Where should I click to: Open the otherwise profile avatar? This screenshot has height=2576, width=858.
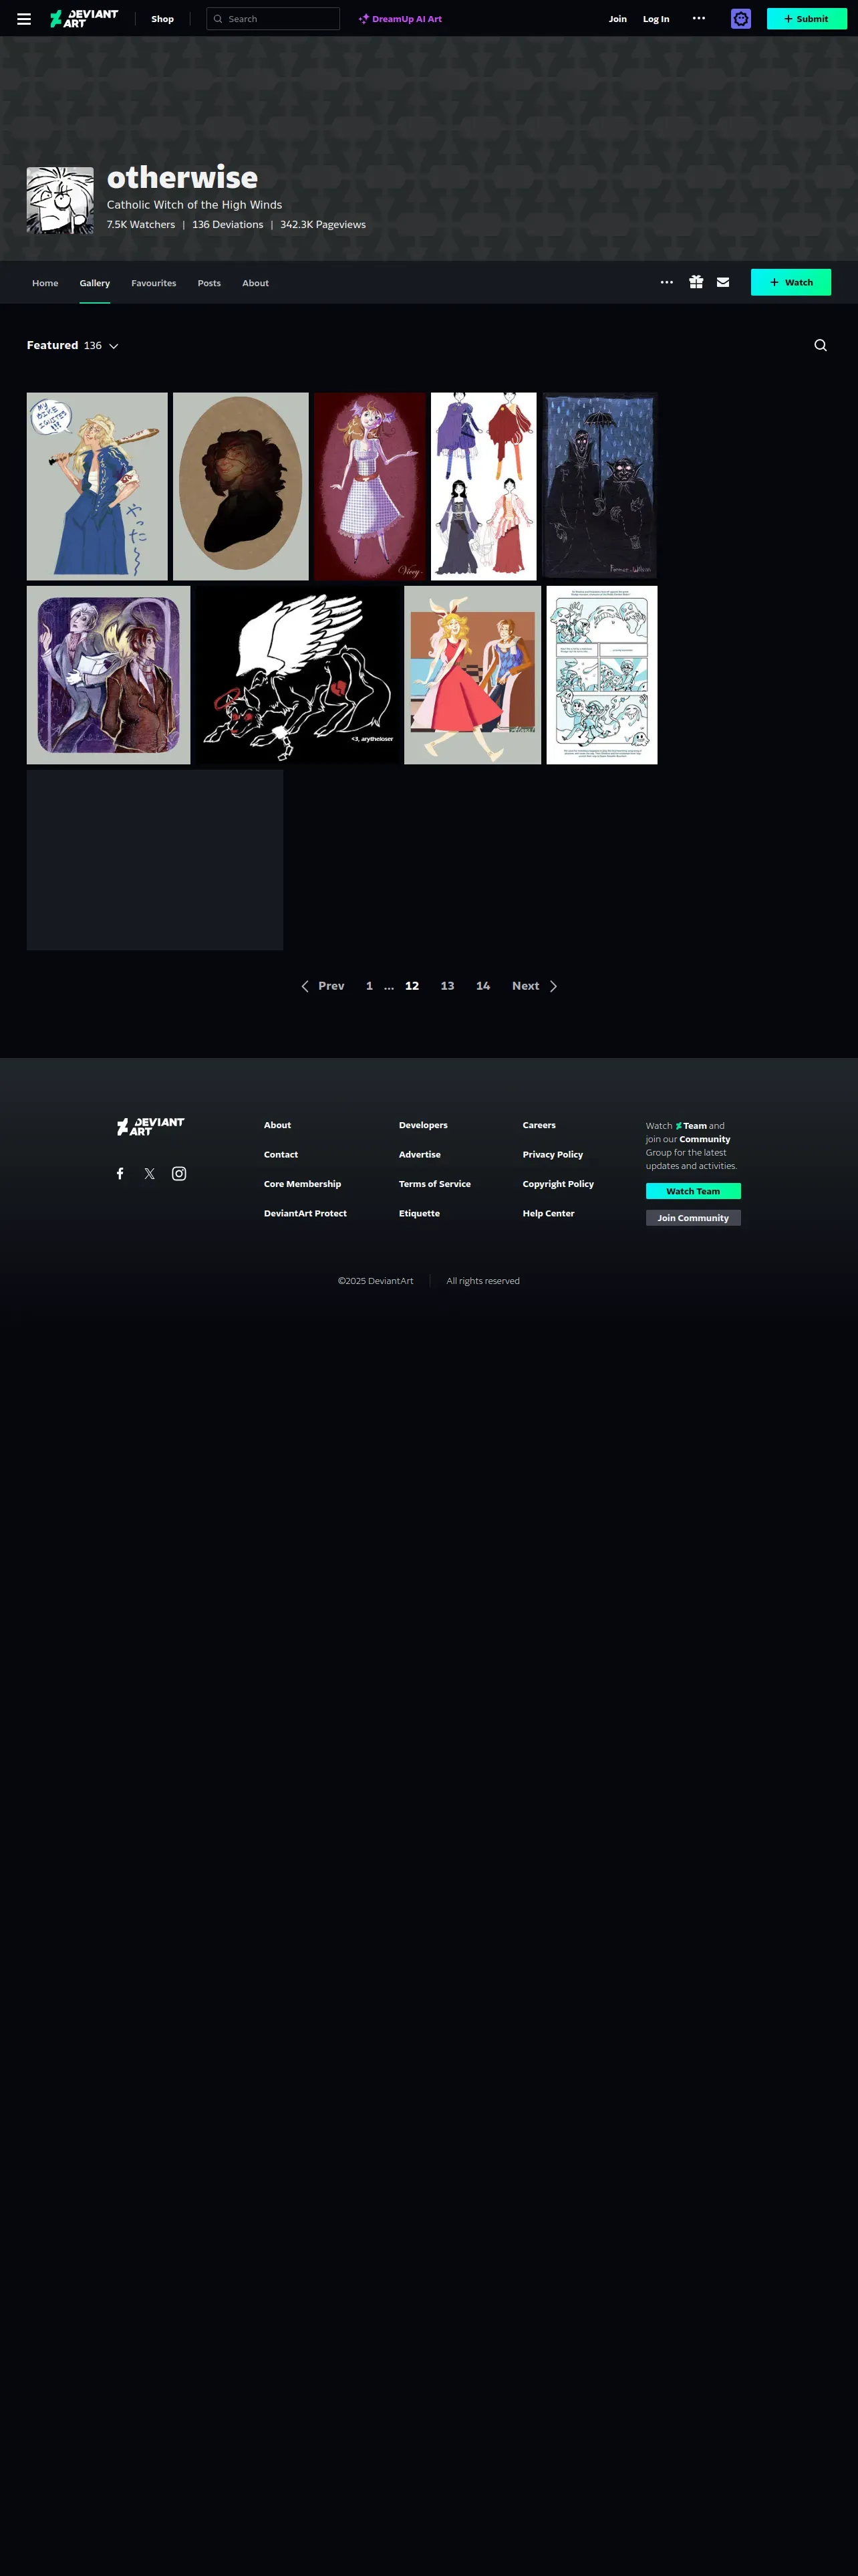tap(60, 200)
